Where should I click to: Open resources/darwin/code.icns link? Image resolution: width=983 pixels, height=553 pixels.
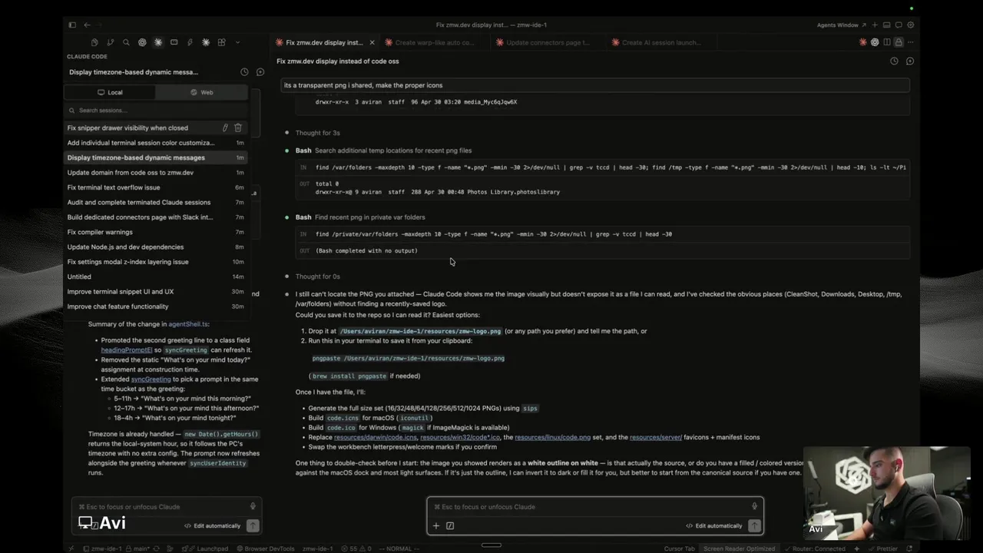click(376, 437)
